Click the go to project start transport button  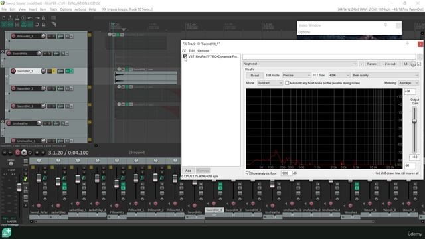(5, 153)
